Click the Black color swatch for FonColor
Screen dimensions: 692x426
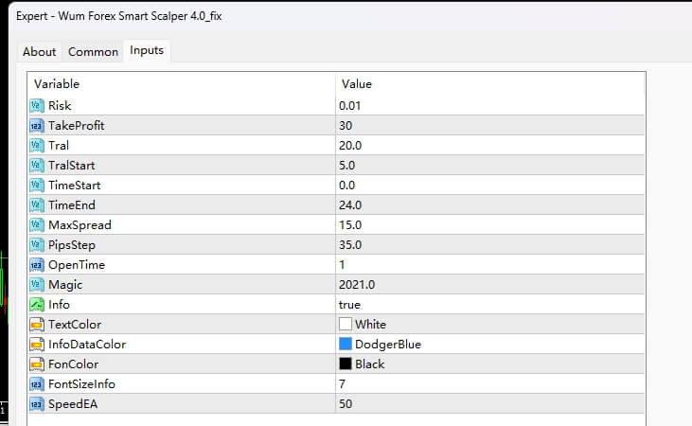pyautogui.click(x=346, y=364)
